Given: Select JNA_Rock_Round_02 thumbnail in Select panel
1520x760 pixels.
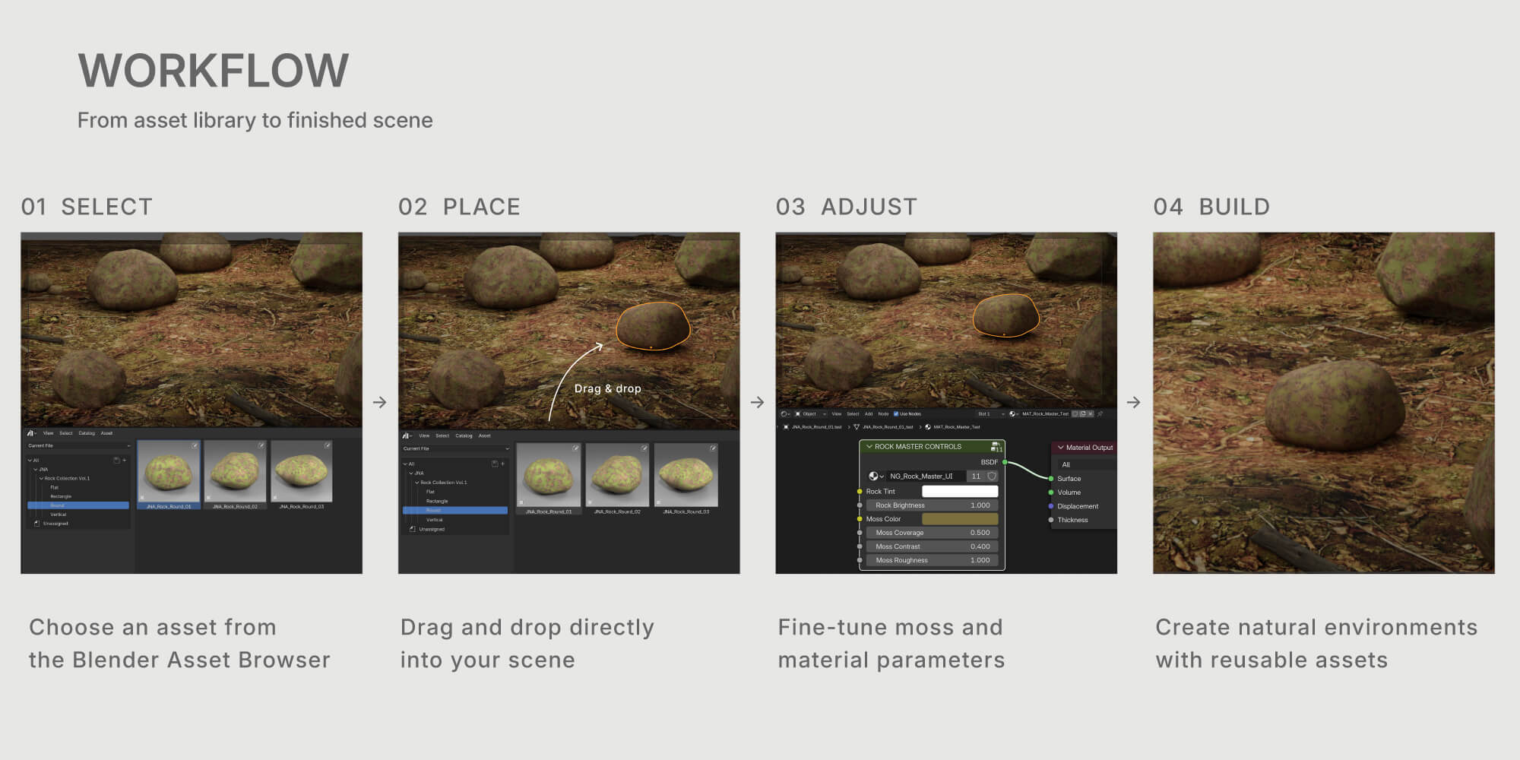Looking at the screenshot, I should tap(235, 473).
